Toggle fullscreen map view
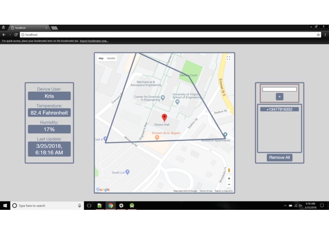 pos(229,58)
